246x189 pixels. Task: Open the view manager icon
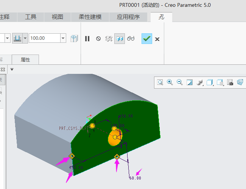[220, 83]
